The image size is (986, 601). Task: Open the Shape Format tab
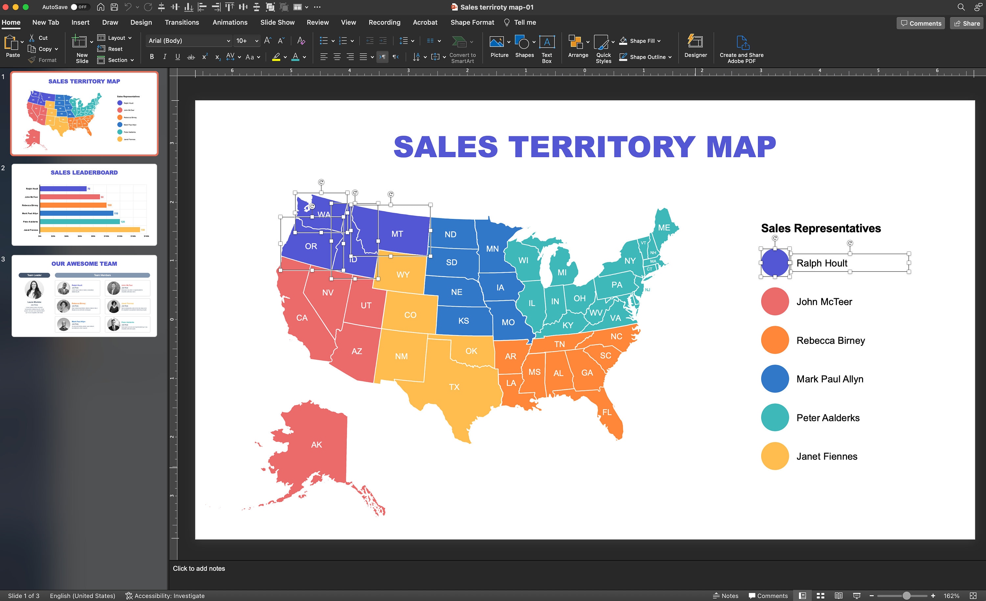pos(472,22)
